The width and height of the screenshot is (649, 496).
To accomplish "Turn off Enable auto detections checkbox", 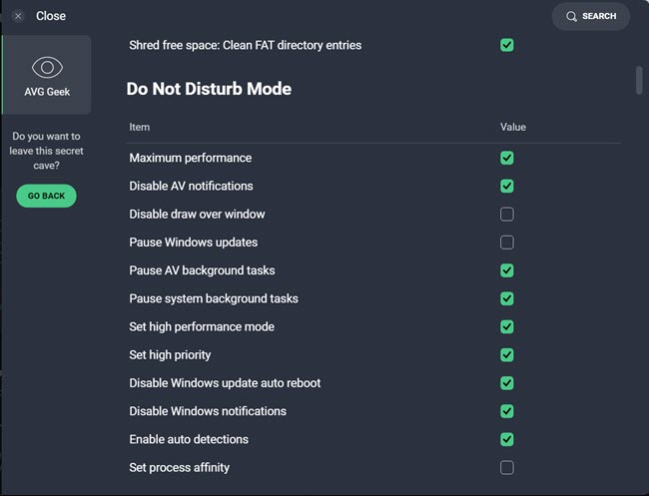I will point(507,439).
